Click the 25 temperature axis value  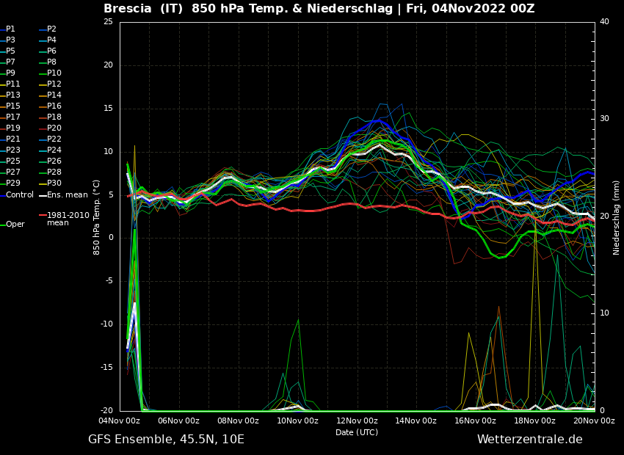point(108,22)
